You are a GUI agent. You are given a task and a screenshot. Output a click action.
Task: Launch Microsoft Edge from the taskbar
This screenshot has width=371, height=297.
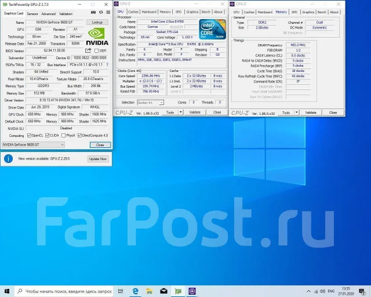pyautogui.click(x=135, y=291)
